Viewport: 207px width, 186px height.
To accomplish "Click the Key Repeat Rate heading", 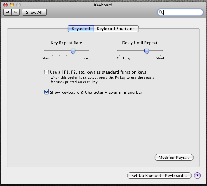I will 67,43.
